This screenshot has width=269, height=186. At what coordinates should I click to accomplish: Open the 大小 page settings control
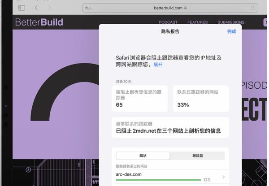88,8
